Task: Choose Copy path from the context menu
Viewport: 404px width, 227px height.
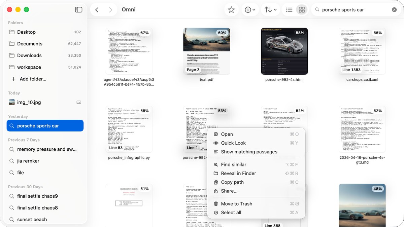Action: coord(256,182)
